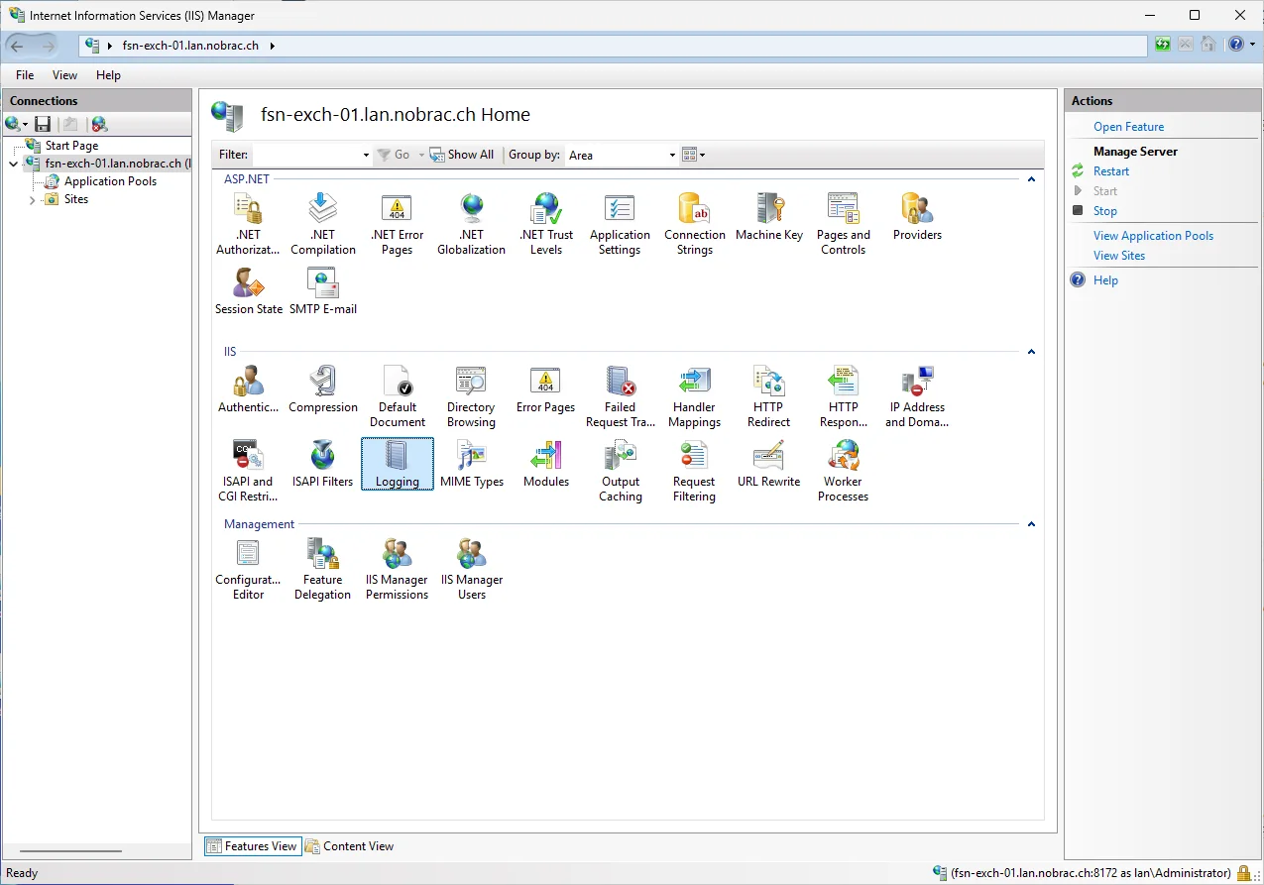Collapse the ASP.NET group section

pyautogui.click(x=1031, y=179)
